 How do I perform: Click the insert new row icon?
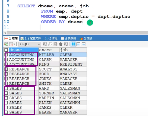[x=45, y=44]
